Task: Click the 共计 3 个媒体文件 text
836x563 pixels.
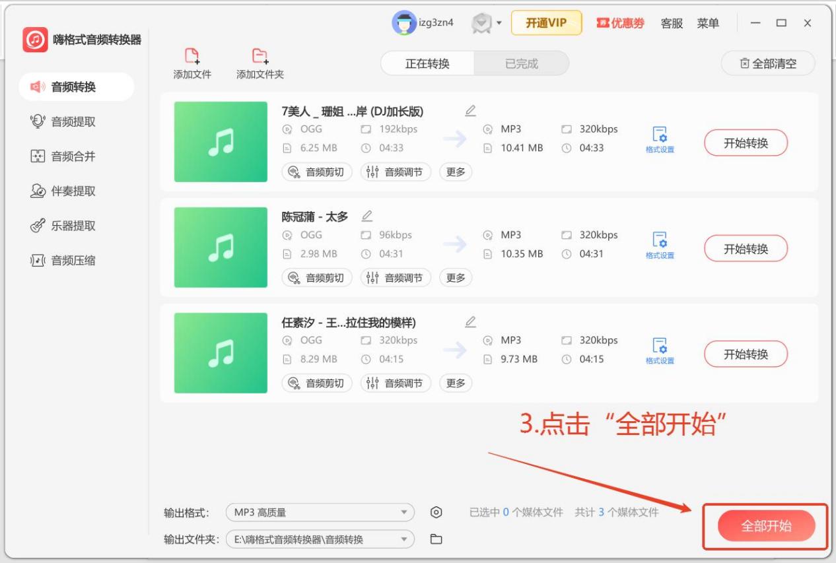Action: [617, 512]
